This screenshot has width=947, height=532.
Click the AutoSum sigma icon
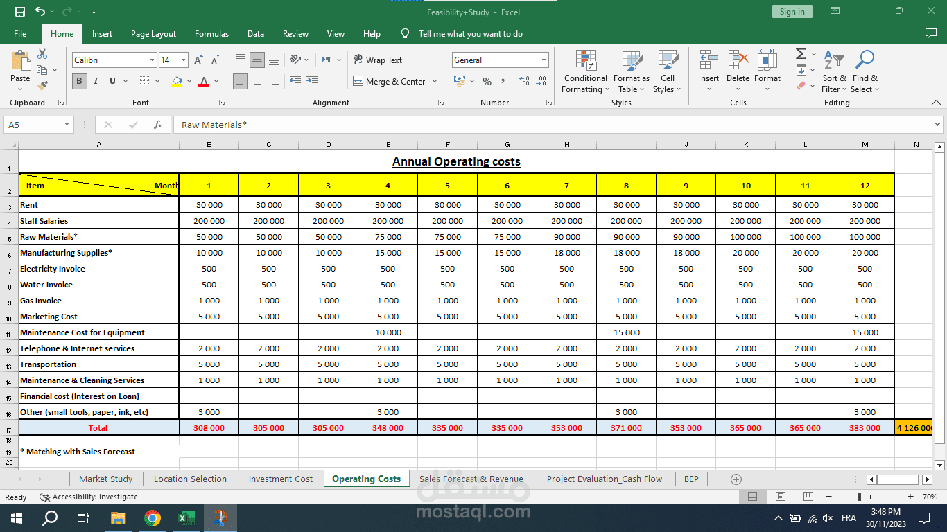click(801, 54)
